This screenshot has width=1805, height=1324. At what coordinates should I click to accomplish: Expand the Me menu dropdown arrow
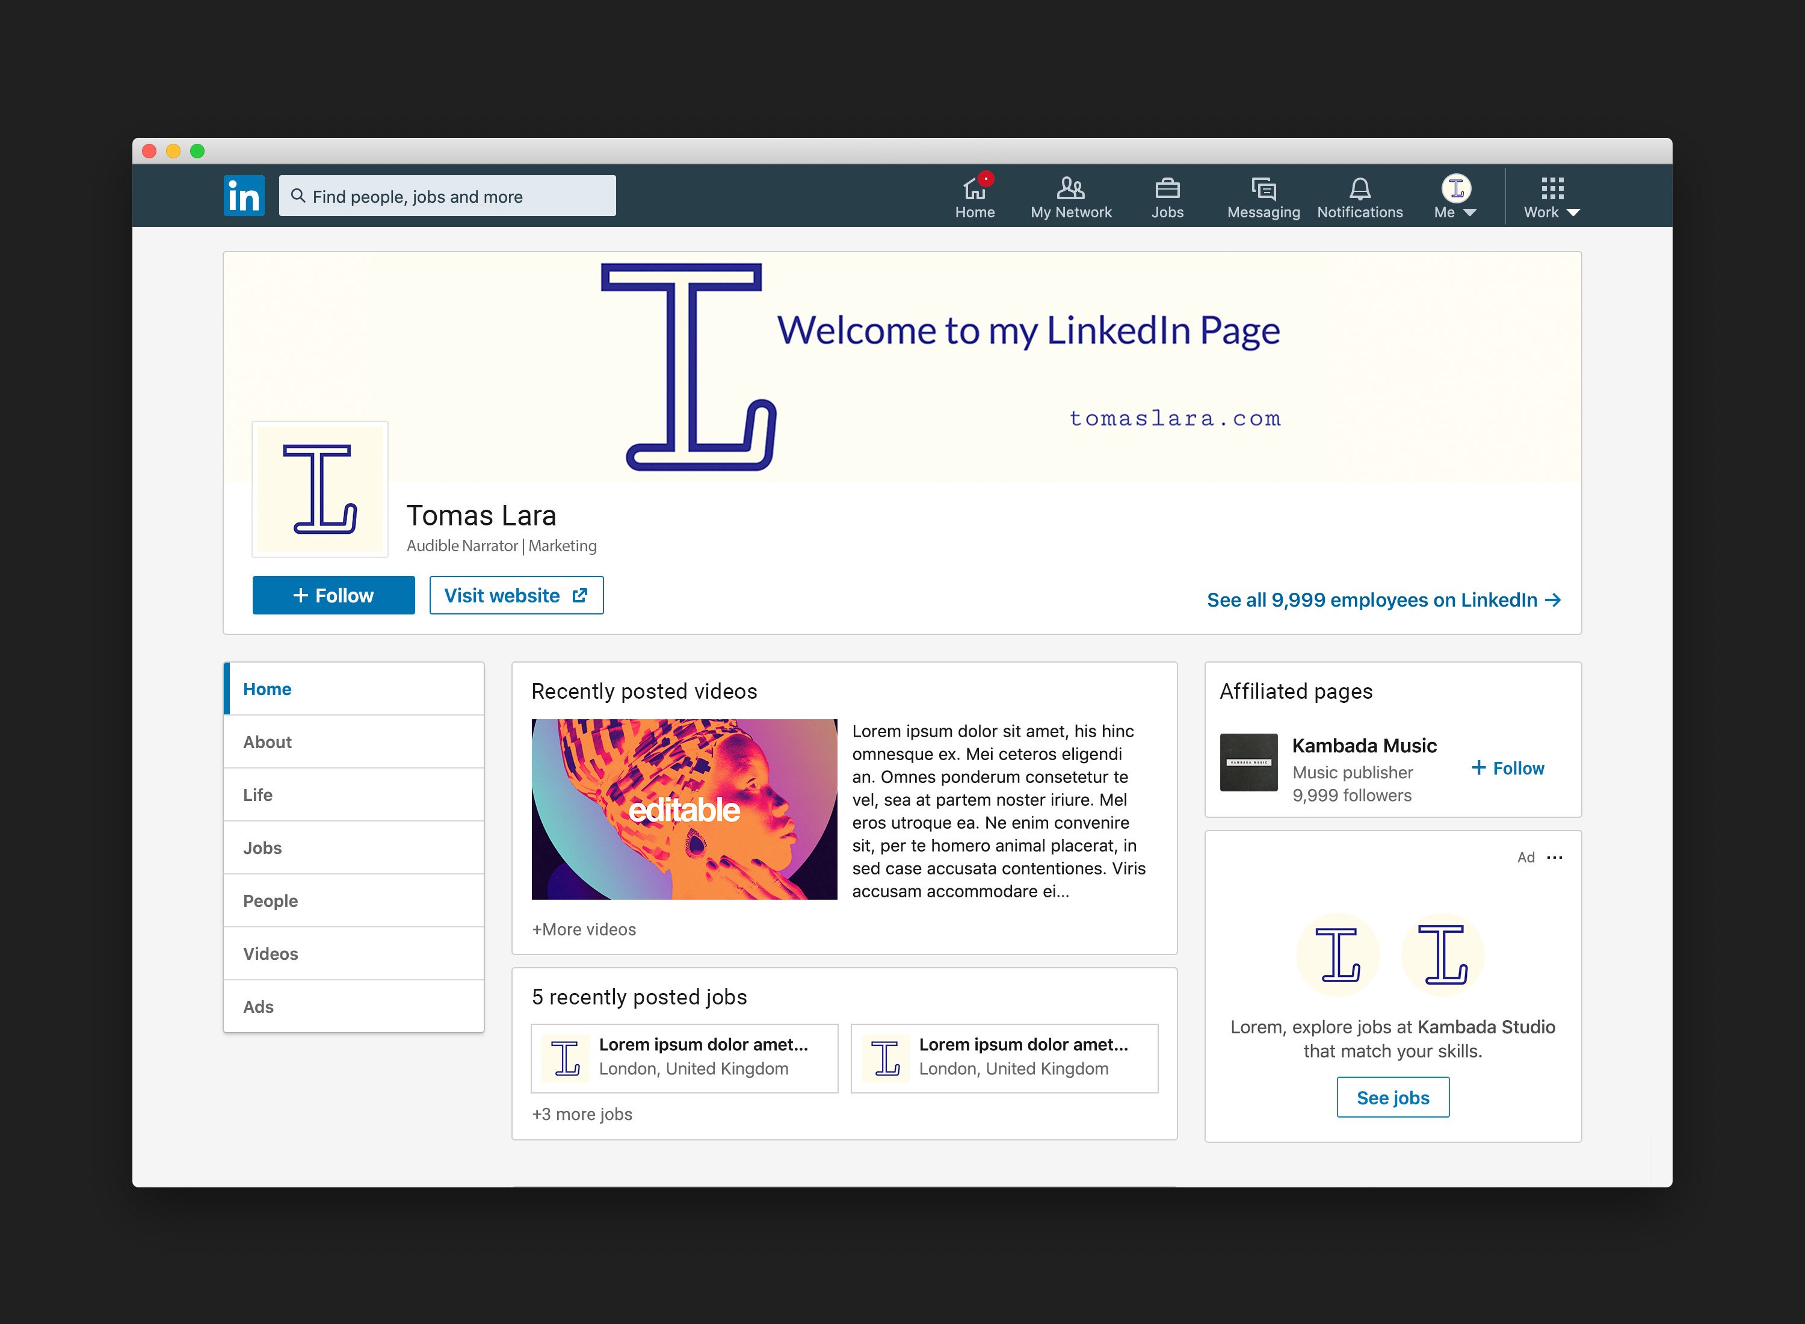click(1472, 212)
